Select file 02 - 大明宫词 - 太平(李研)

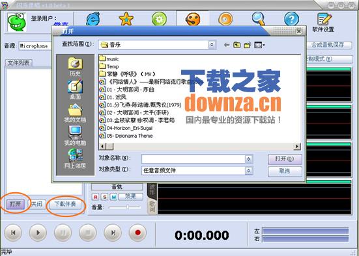(134, 112)
